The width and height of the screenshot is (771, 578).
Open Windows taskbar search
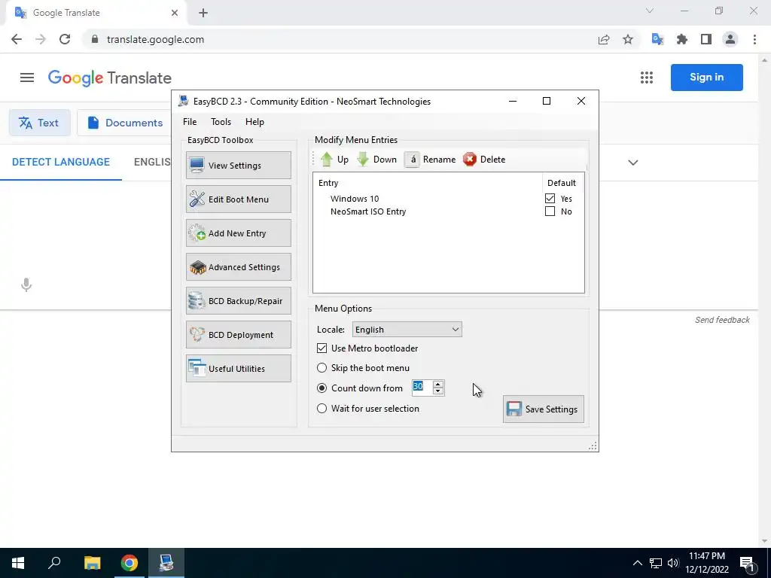[54, 563]
